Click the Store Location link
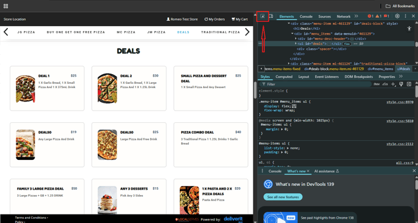 point(15,19)
